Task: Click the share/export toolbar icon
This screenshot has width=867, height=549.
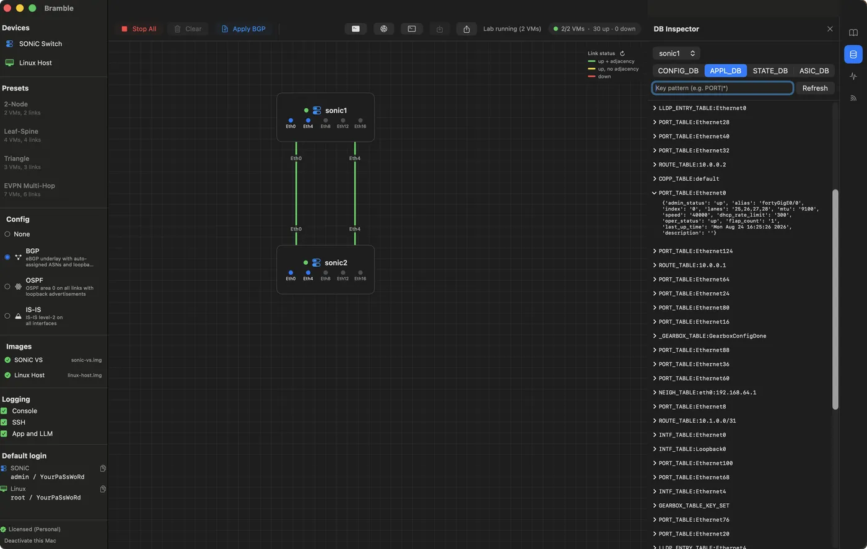Action: (x=467, y=29)
